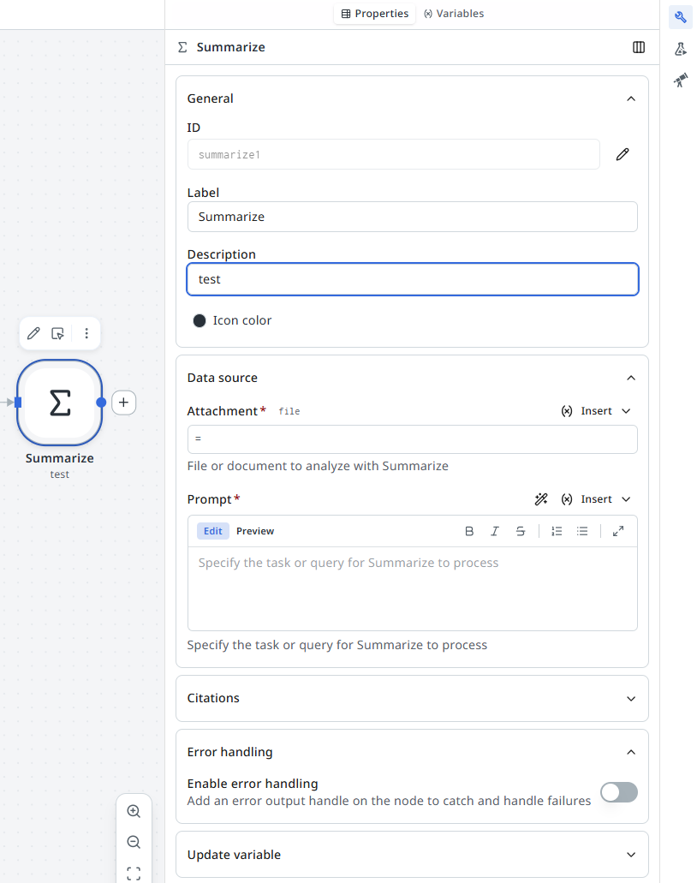697x883 pixels.
Task: Select the Summarize sigma node
Action: (x=60, y=403)
